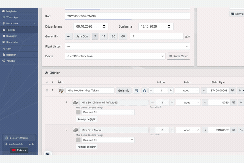Decrease quantity of Mira Modüler Köşe Takımı

pyautogui.click(x=151, y=90)
